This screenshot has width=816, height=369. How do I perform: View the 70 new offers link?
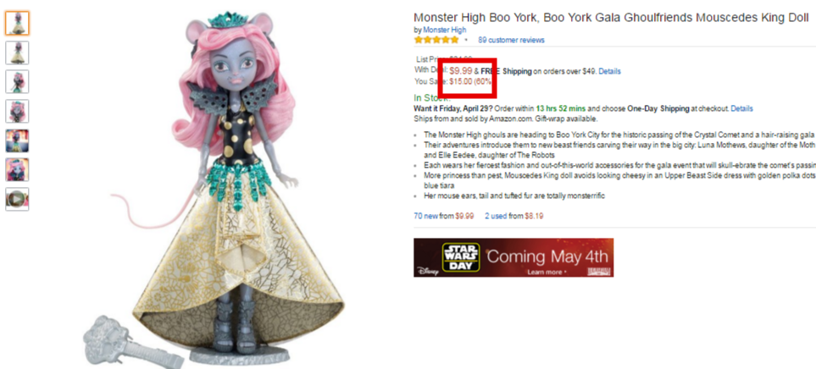425,216
